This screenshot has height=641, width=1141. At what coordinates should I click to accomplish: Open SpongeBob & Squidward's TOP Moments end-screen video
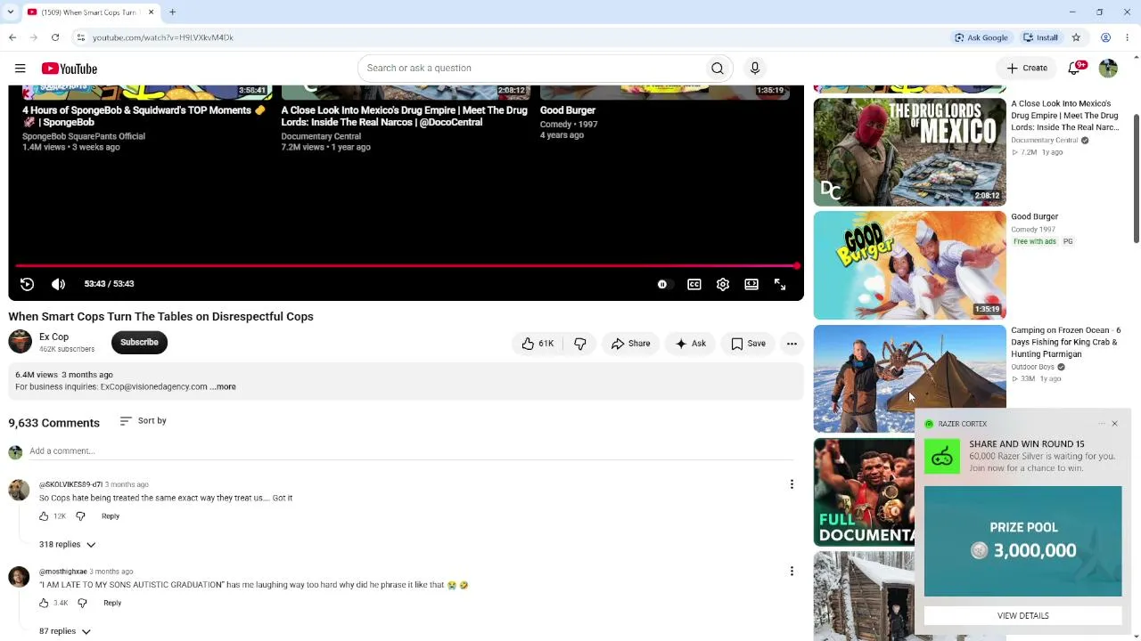pos(144,117)
